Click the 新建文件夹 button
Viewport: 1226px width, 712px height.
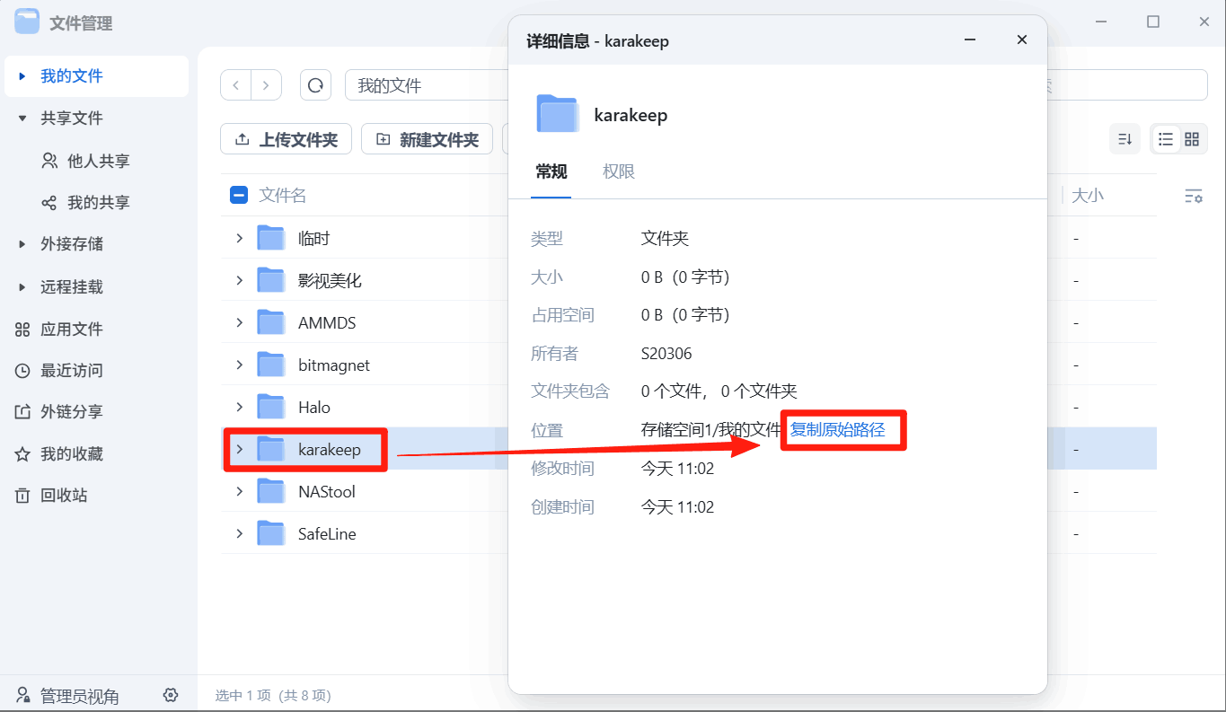click(x=428, y=140)
